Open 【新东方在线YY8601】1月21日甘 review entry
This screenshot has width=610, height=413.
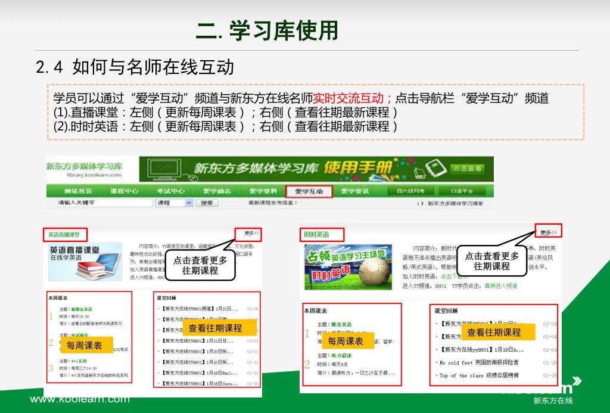[197, 341]
